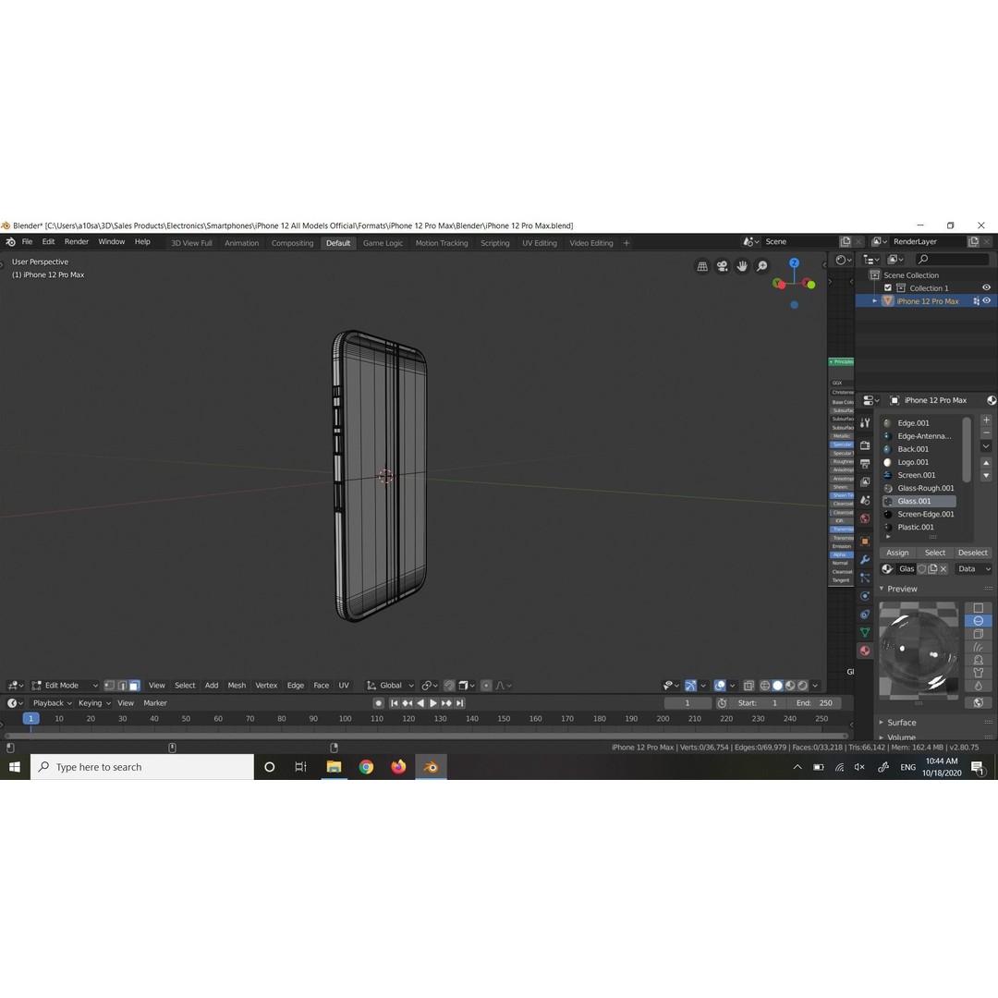Play the animation forward
Screen dimensions: 998x998
click(432, 703)
